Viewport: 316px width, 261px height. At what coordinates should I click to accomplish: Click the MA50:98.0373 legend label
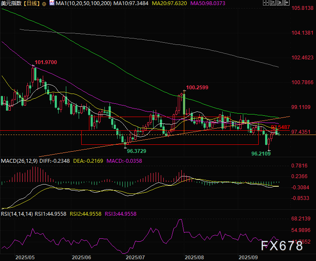click(189, 3)
